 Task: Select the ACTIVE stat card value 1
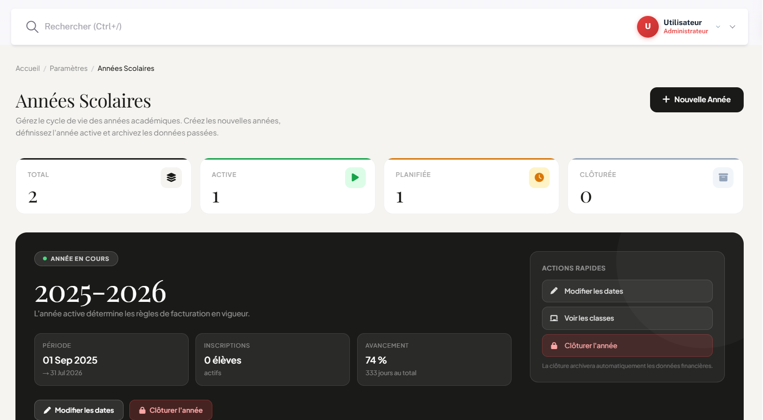(216, 197)
